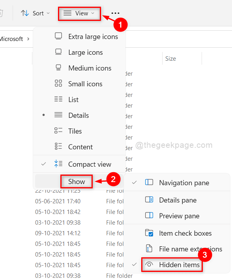Open the three-dots See more menu
232x279 pixels.
115,13
